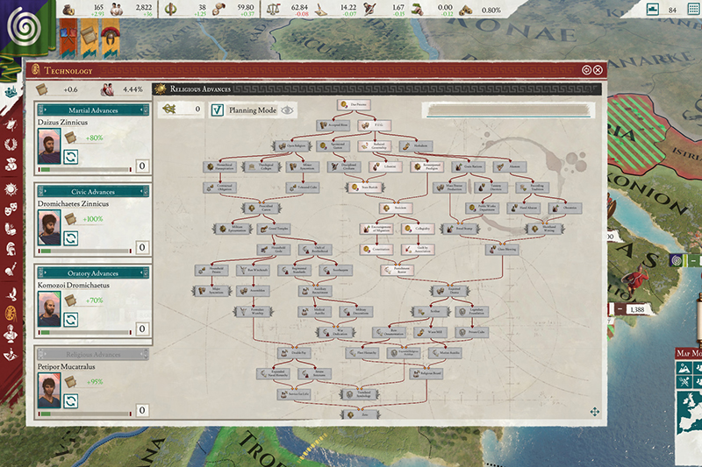The height and width of the screenshot is (467, 702).
Task: Click the search field in Religious Advances
Action: point(509,110)
